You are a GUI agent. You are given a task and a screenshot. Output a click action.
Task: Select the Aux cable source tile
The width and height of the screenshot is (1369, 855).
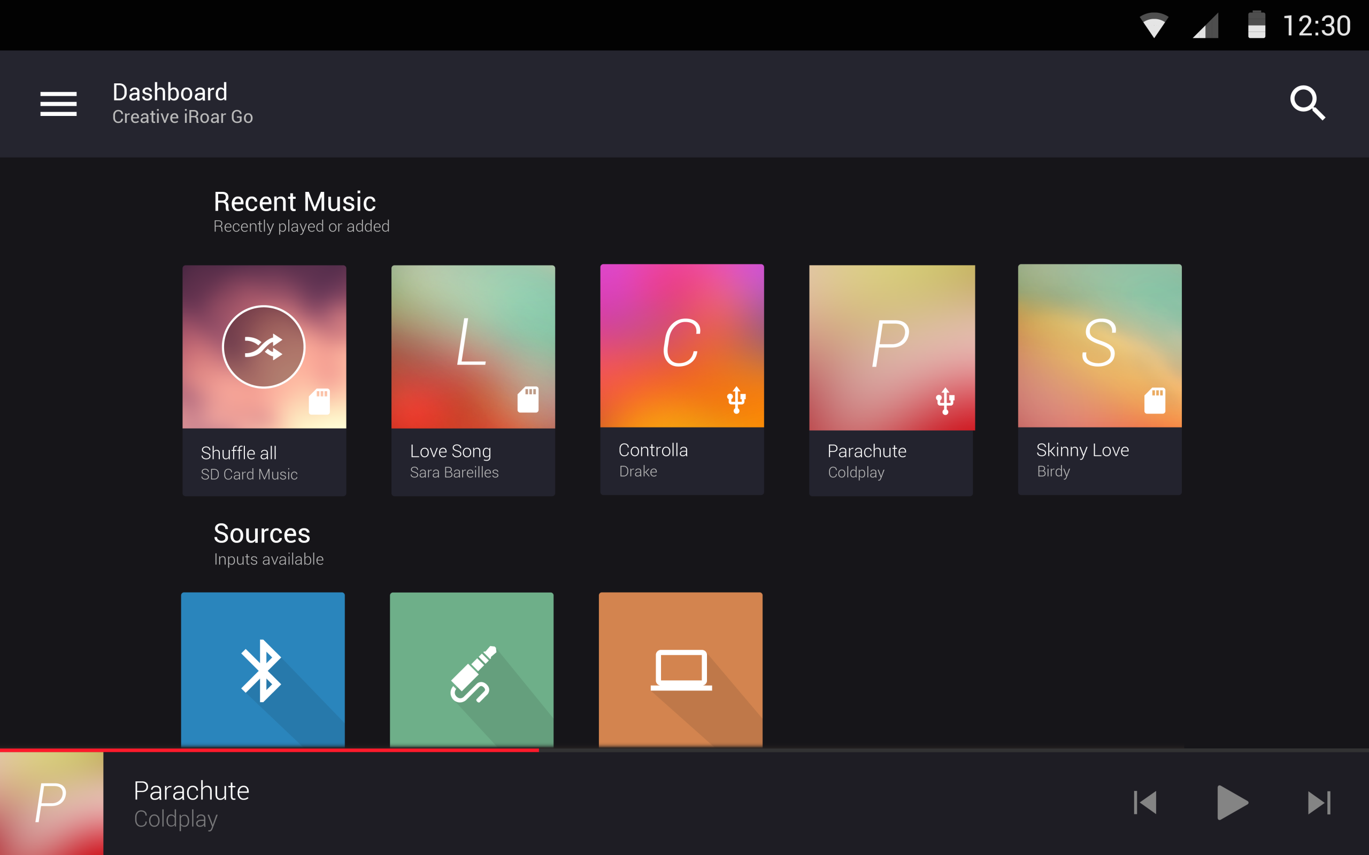coord(472,670)
